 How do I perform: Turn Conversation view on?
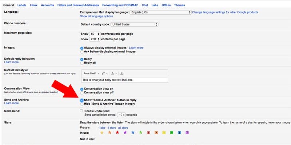pyautogui.click(x=81, y=89)
